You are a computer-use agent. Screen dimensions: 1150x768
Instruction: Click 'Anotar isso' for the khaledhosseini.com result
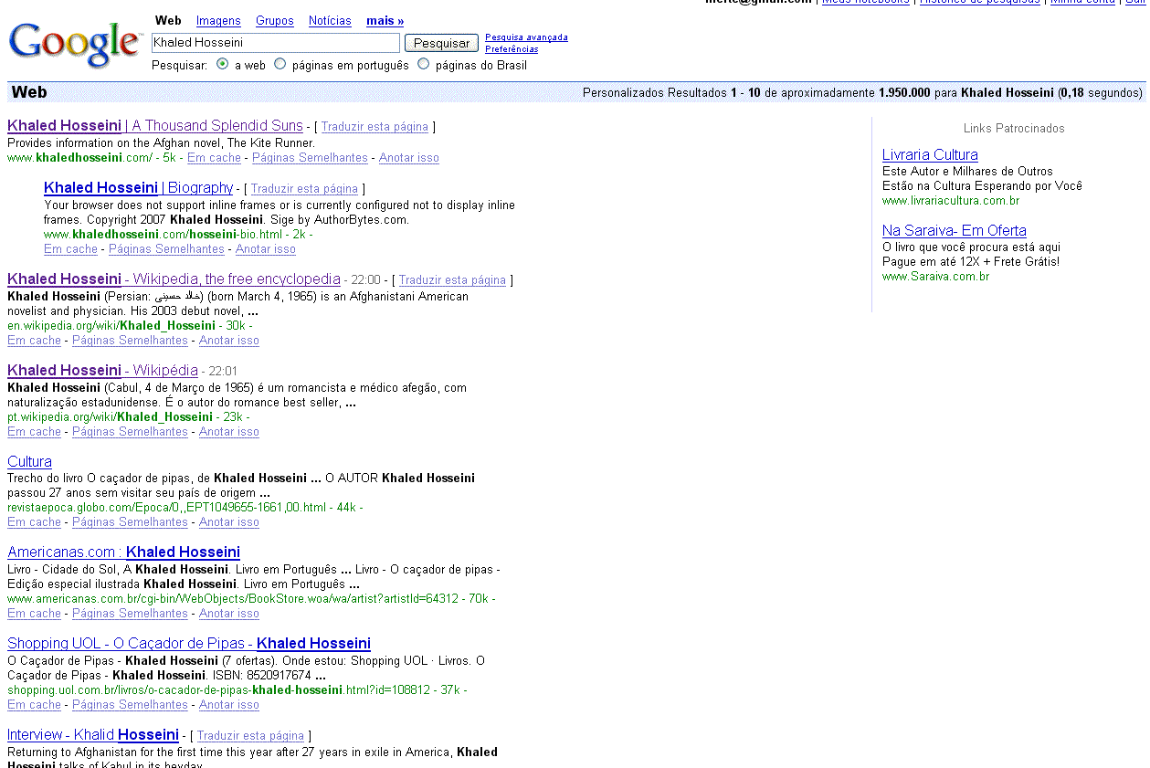click(x=409, y=158)
